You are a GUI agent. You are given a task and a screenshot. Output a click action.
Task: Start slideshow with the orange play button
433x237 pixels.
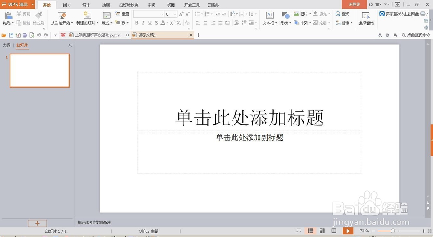point(348,231)
